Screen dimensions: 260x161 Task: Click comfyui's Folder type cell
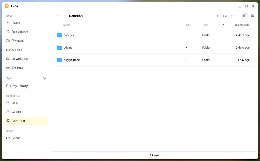tap(206, 35)
